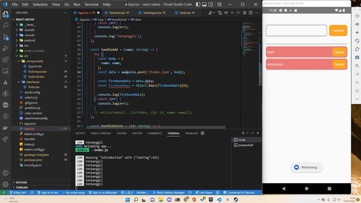Image resolution: width=361 pixels, height=203 pixels.
Task: Tap the orange Tambah button in emulator
Action: point(338,30)
